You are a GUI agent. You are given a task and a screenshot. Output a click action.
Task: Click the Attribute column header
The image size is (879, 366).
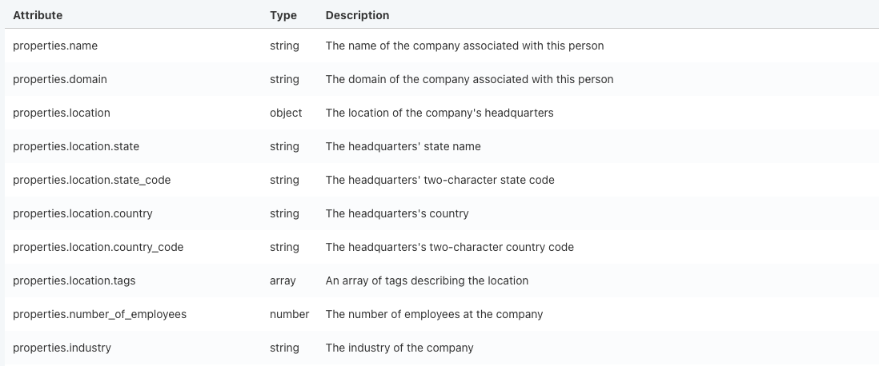coord(38,16)
